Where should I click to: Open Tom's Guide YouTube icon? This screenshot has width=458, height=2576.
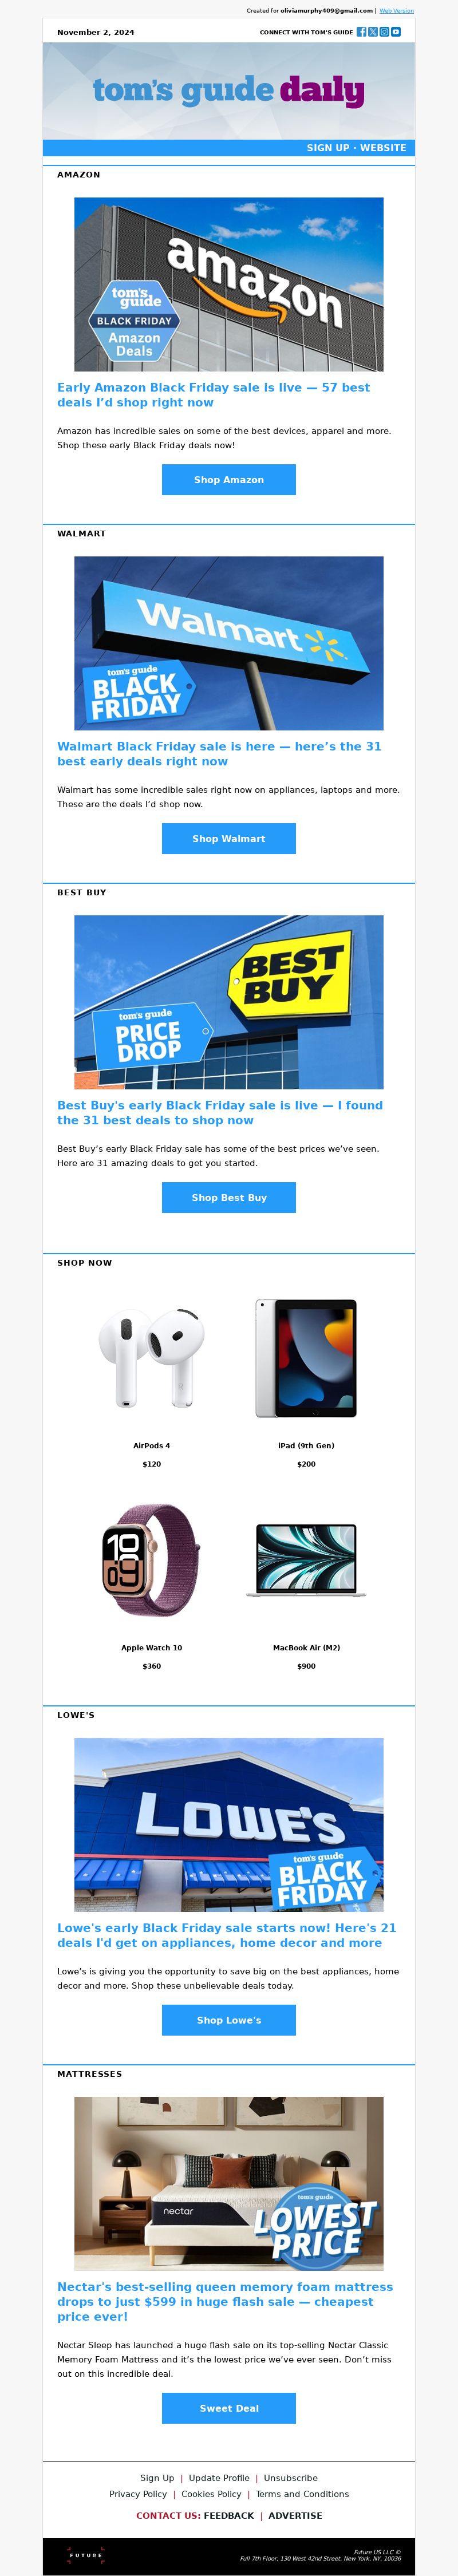pyautogui.click(x=396, y=32)
